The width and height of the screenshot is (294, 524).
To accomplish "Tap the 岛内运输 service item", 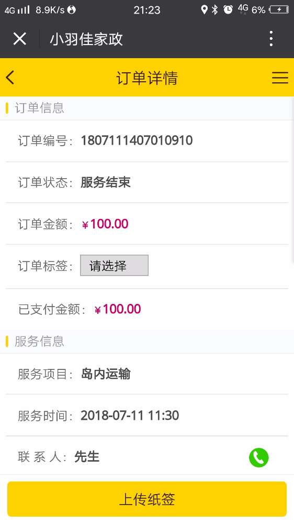I will pyautogui.click(x=106, y=374).
